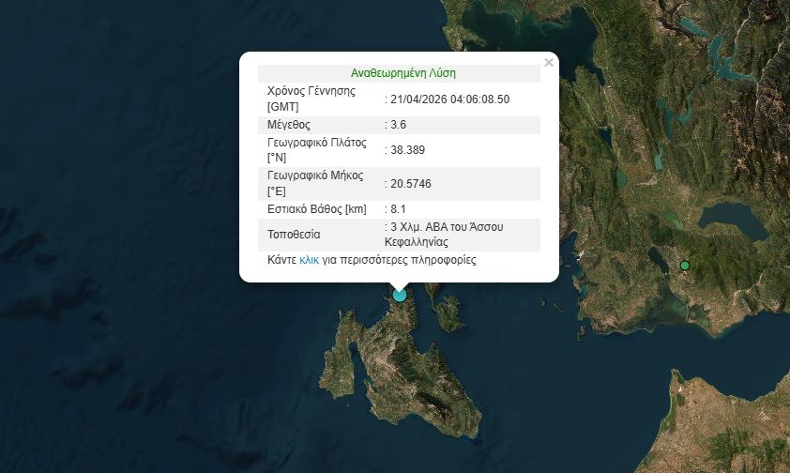Click the large lake east of the green marker

[737, 221]
